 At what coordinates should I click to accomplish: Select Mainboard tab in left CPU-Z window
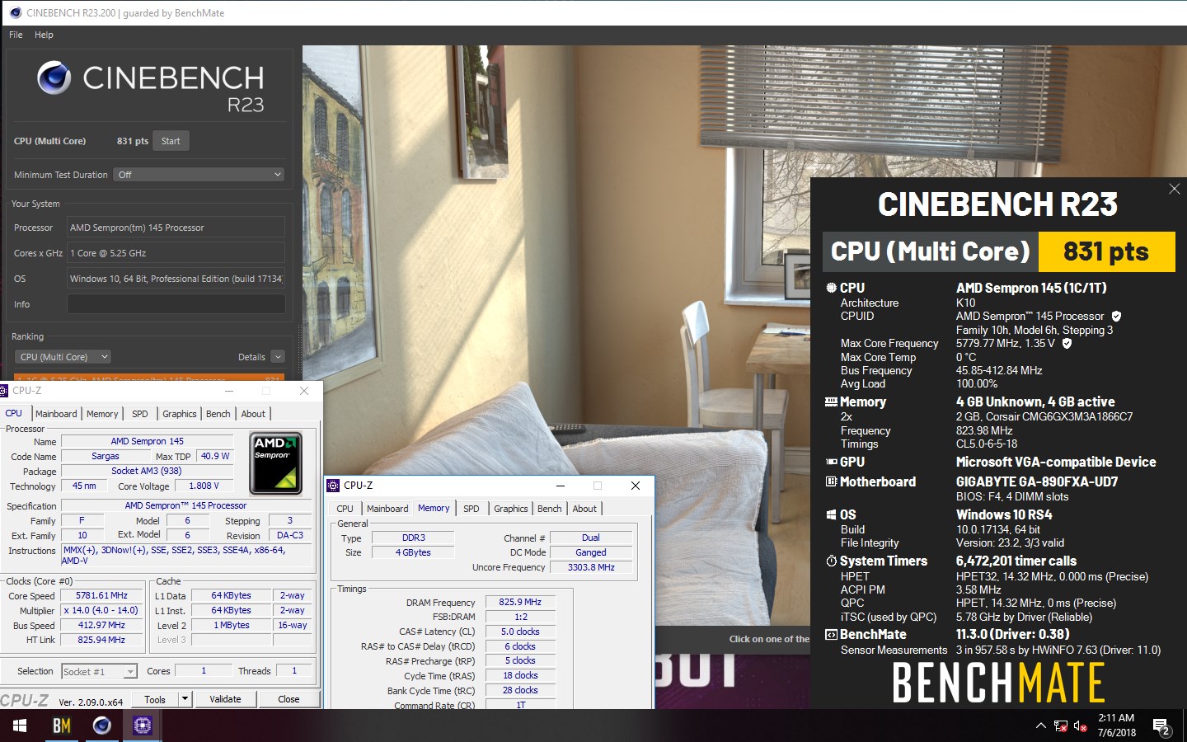pos(56,414)
